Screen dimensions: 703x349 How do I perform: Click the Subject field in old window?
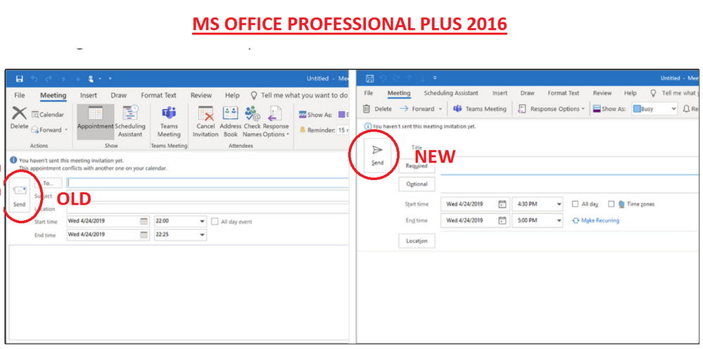(x=208, y=196)
